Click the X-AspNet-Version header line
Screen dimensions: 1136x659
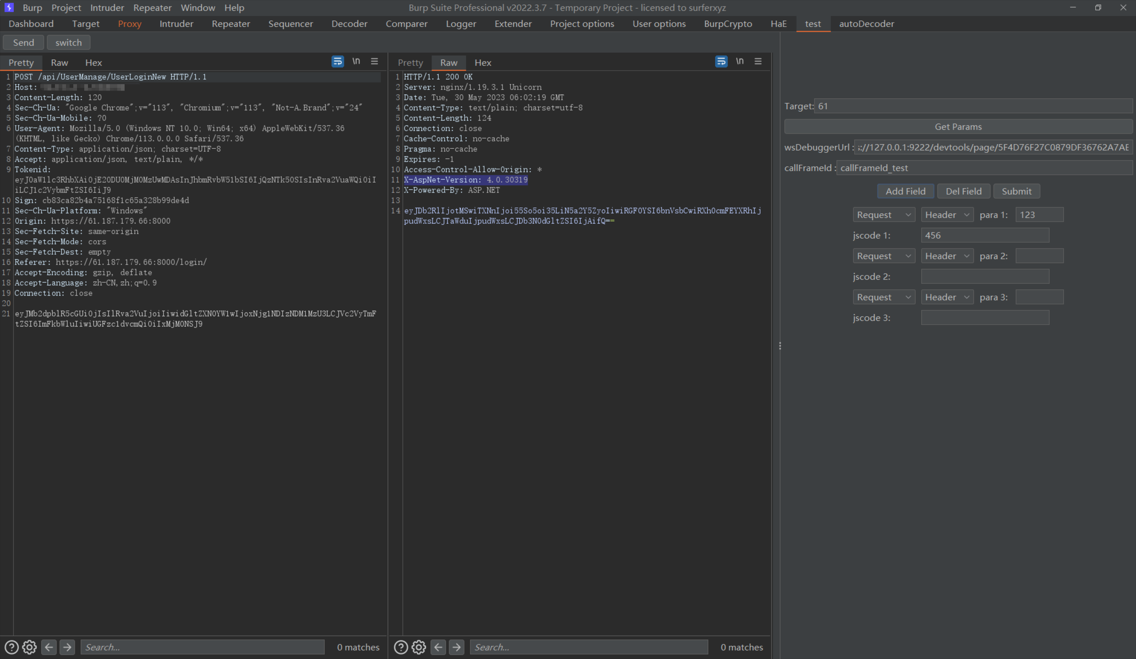465,180
